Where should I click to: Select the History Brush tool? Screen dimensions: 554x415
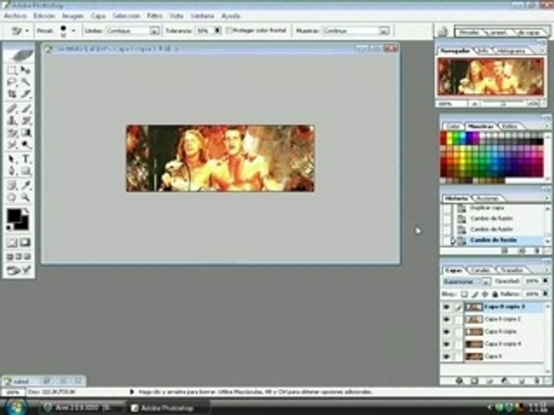click(x=25, y=120)
